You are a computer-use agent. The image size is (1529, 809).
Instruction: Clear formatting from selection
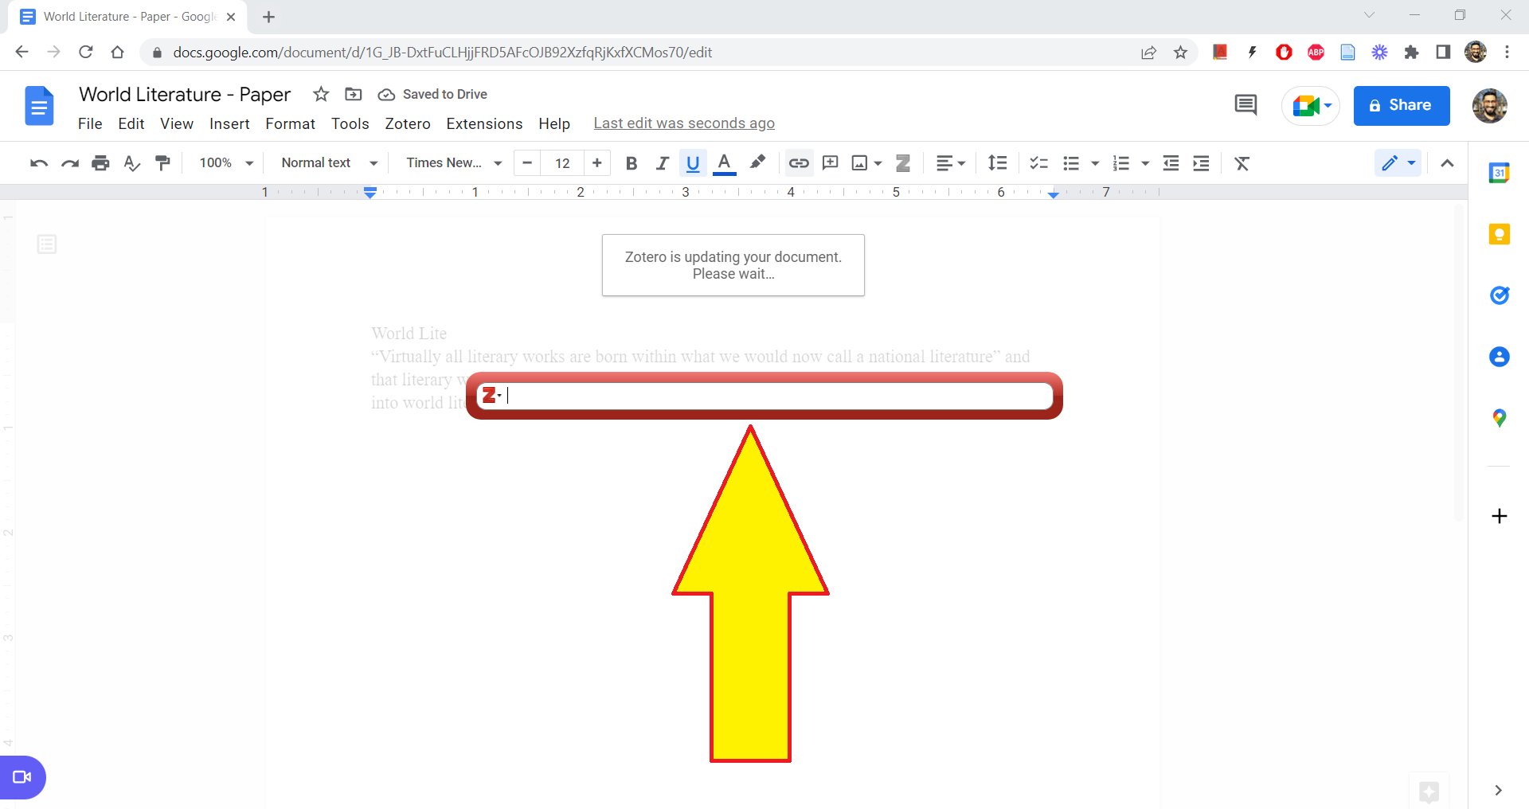pyautogui.click(x=1242, y=163)
